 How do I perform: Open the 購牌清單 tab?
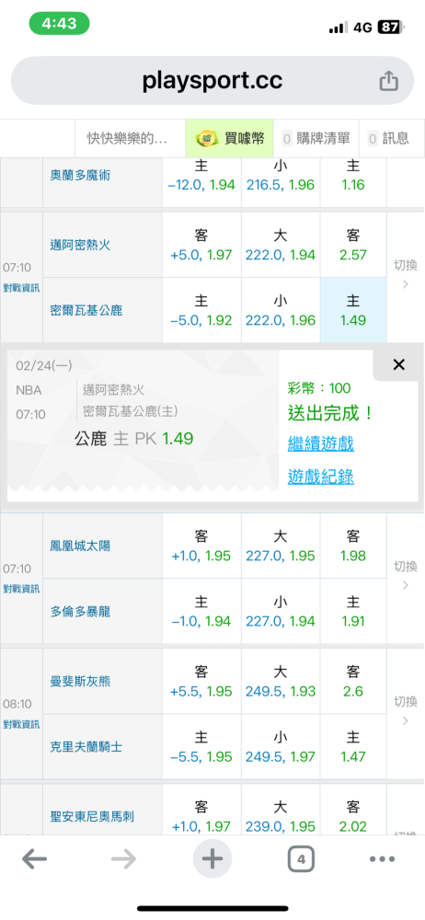(316, 139)
